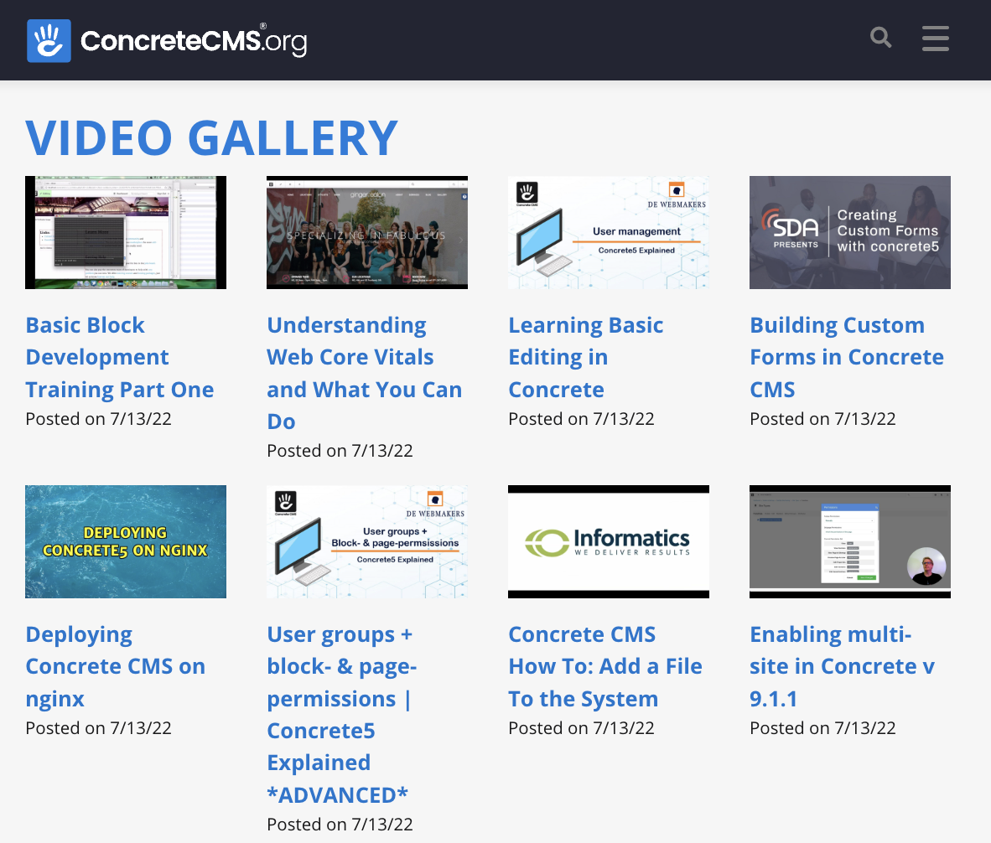Click the ConcreteCMS.org site name text

(x=194, y=40)
